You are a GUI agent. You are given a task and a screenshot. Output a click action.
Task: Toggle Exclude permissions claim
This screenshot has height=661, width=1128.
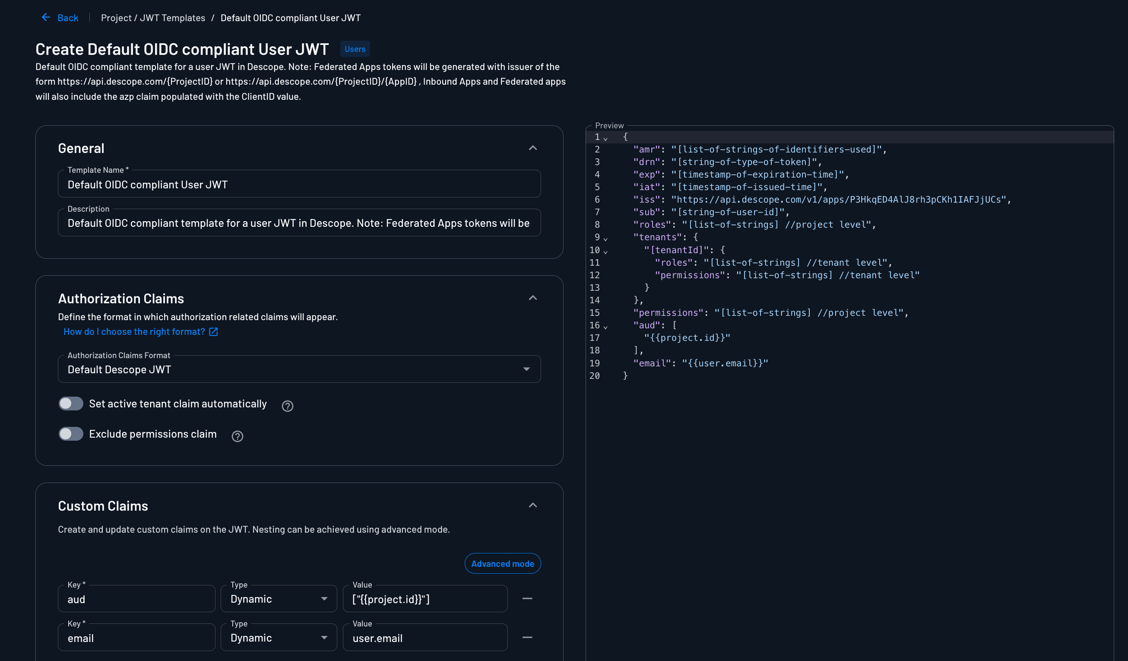click(71, 434)
